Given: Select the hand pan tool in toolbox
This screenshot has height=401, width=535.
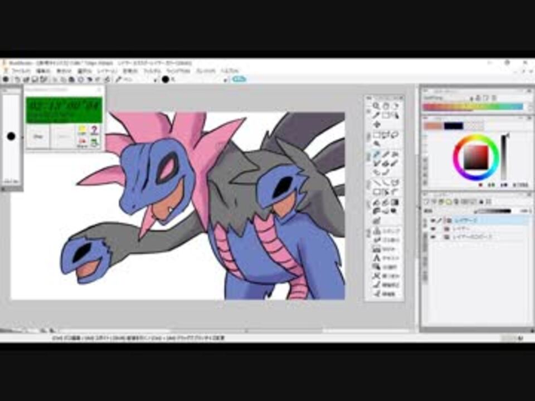Looking at the screenshot, I should pyautogui.click(x=386, y=106).
